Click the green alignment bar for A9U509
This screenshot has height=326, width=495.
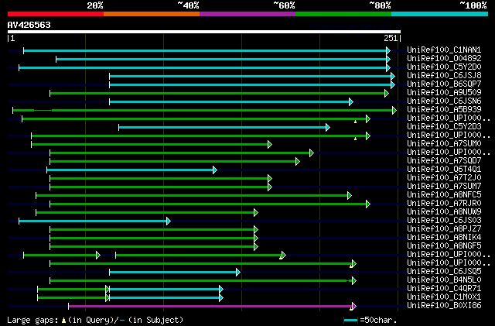click(x=217, y=93)
